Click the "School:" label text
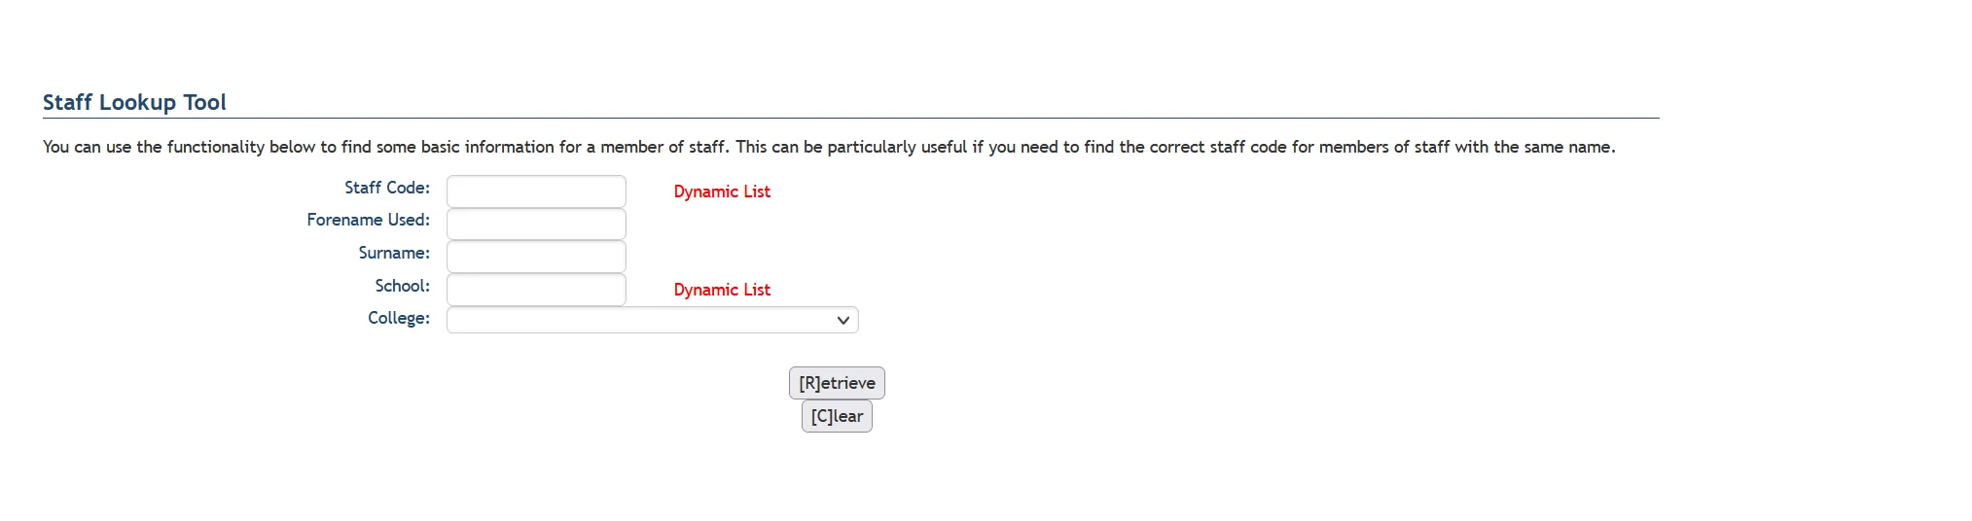Screen dimensions: 1972x521 [x=402, y=286]
